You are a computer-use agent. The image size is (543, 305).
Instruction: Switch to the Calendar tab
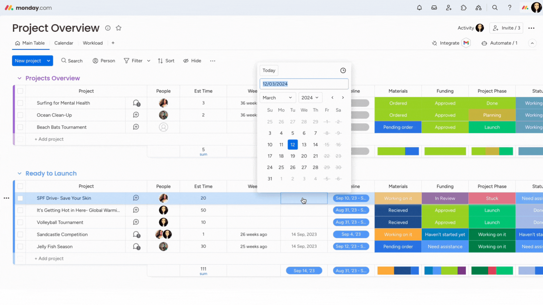tap(63, 43)
